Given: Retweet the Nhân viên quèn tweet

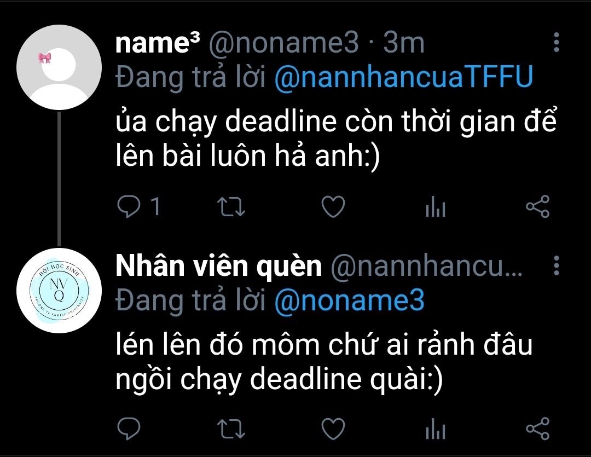Looking at the screenshot, I should [231, 429].
